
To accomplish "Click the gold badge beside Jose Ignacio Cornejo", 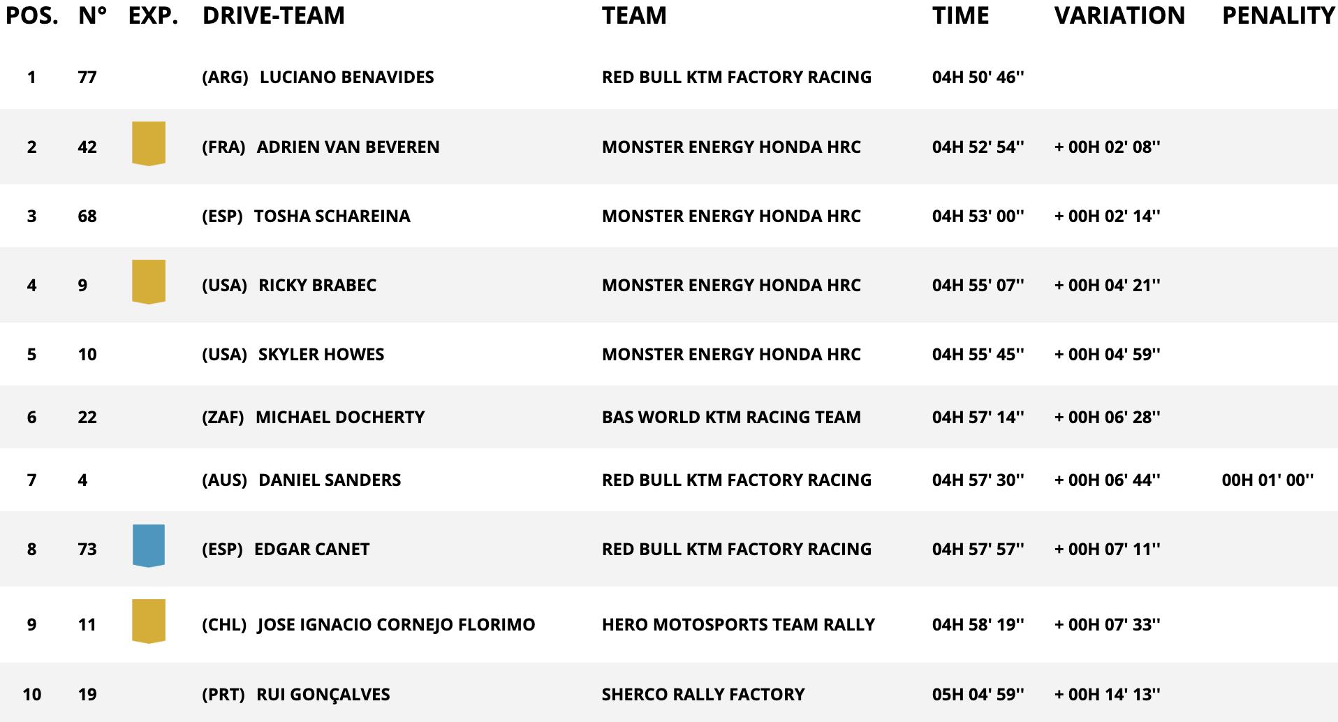I will coord(149,621).
